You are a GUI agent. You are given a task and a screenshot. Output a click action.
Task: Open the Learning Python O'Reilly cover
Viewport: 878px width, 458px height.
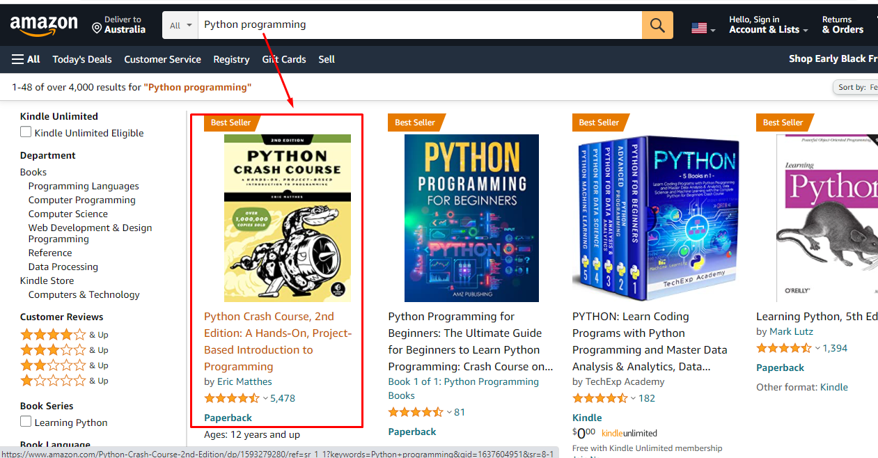pyautogui.click(x=827, y=218)
